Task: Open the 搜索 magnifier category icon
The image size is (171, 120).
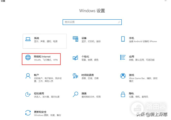Action: point(76,94)
